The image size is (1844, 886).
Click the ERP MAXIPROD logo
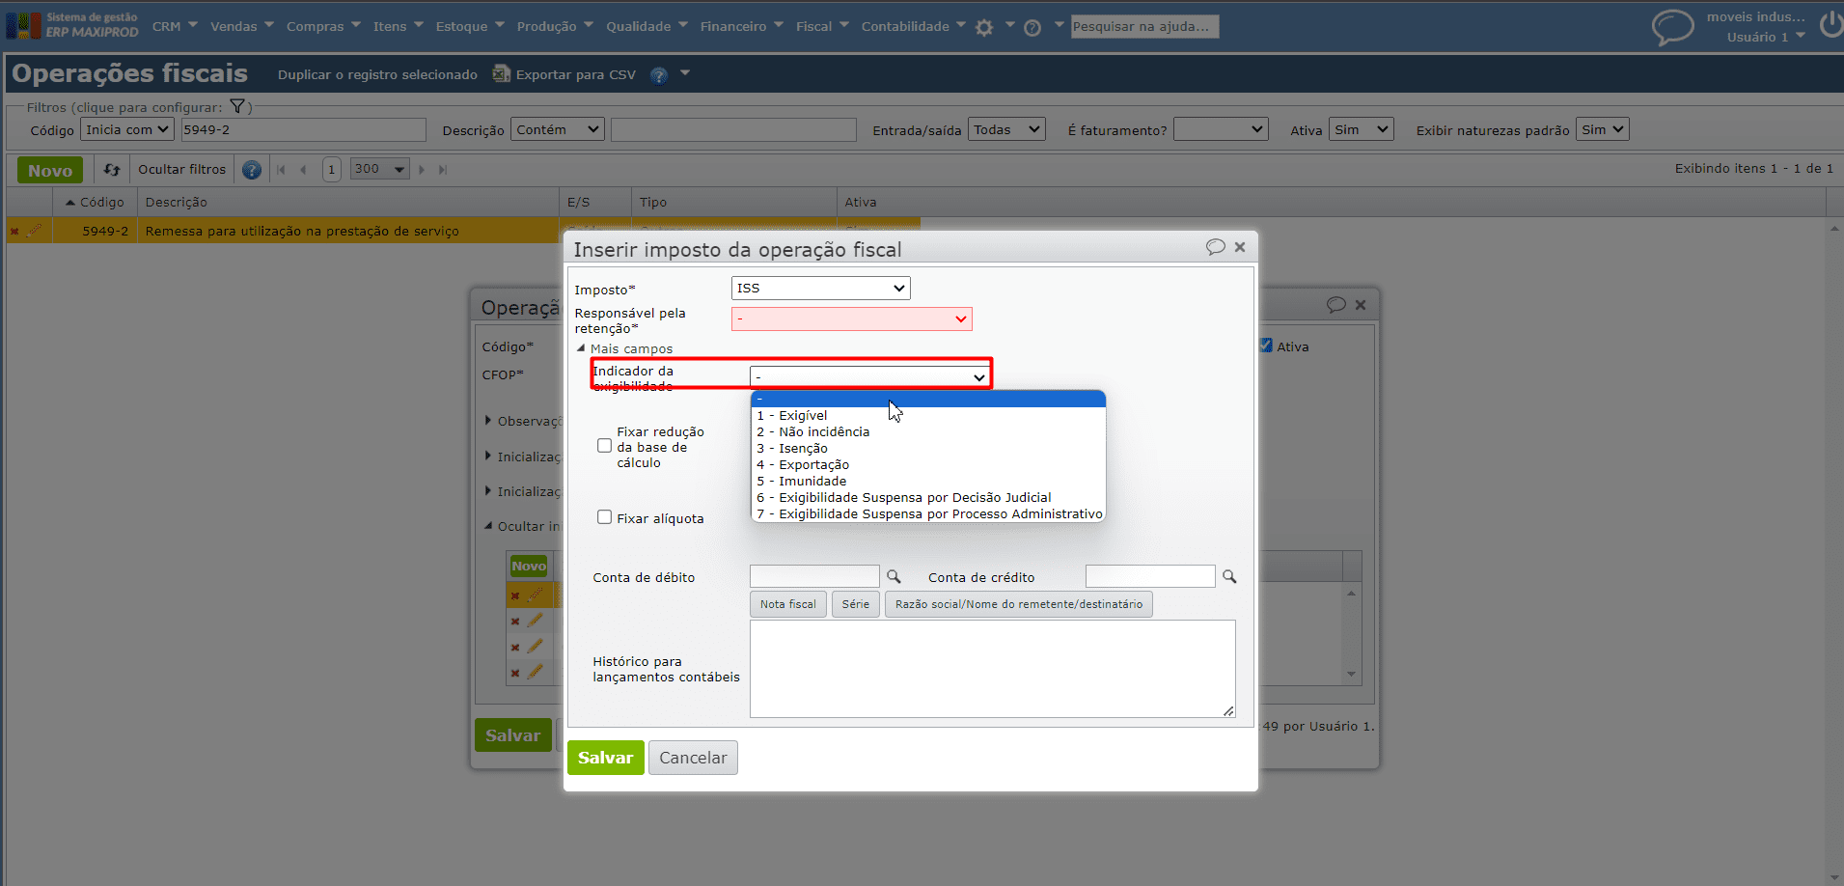[72, 25]
